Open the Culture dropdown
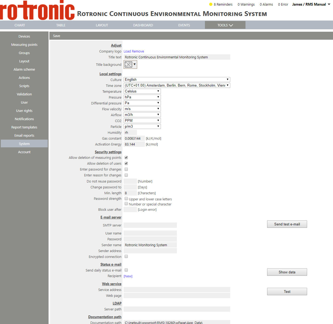333x324 pixels. (x=177, y=79)
